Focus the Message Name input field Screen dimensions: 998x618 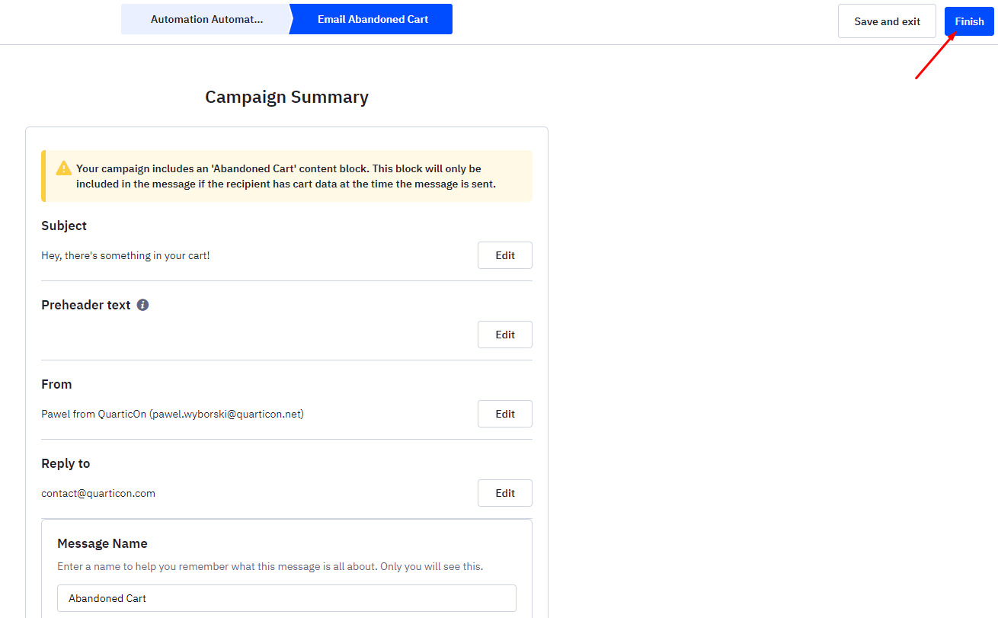[286, 598]
